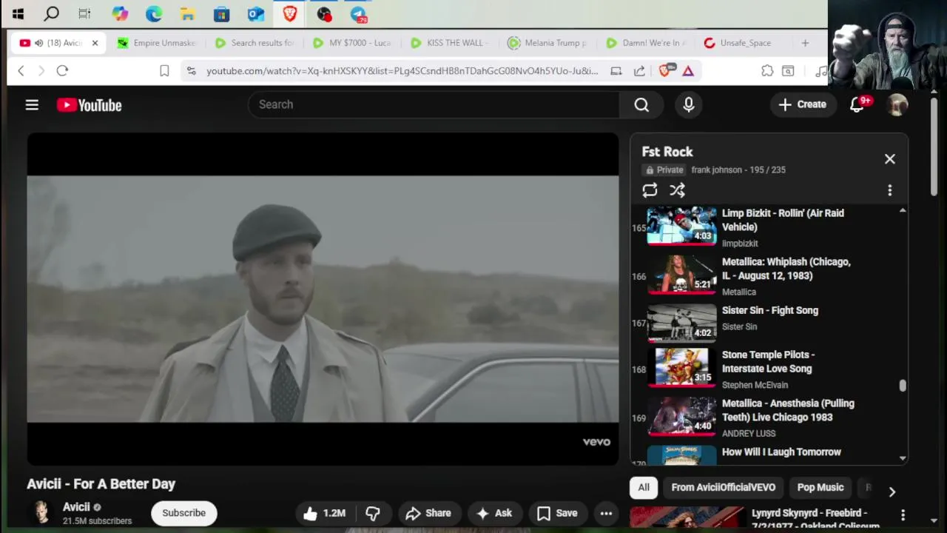Open the Lynyrd Skynyrd Freebird suggestion
This screenshot has height=533, width=947.
(x=816, y=519)
